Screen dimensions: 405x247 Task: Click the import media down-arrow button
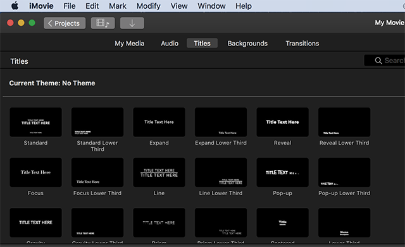click(132, 23)
